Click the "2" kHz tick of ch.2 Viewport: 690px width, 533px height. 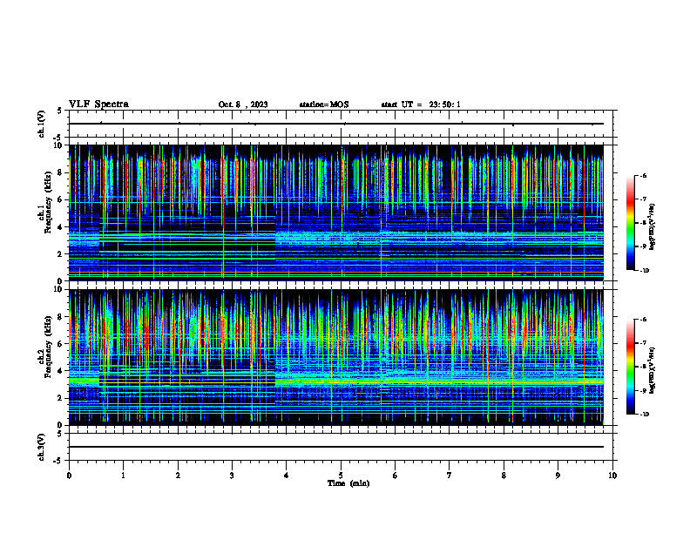[x=61, y=398]
